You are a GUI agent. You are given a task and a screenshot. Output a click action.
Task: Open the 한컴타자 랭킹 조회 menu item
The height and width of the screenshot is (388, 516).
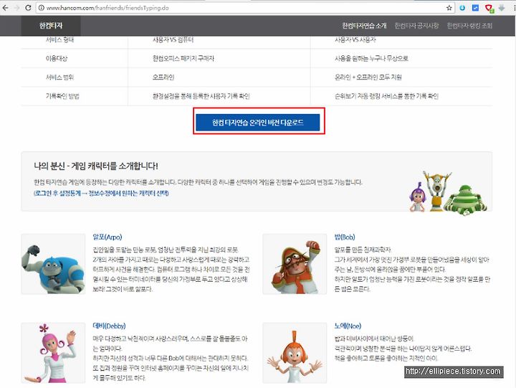[x=469, y=26]
